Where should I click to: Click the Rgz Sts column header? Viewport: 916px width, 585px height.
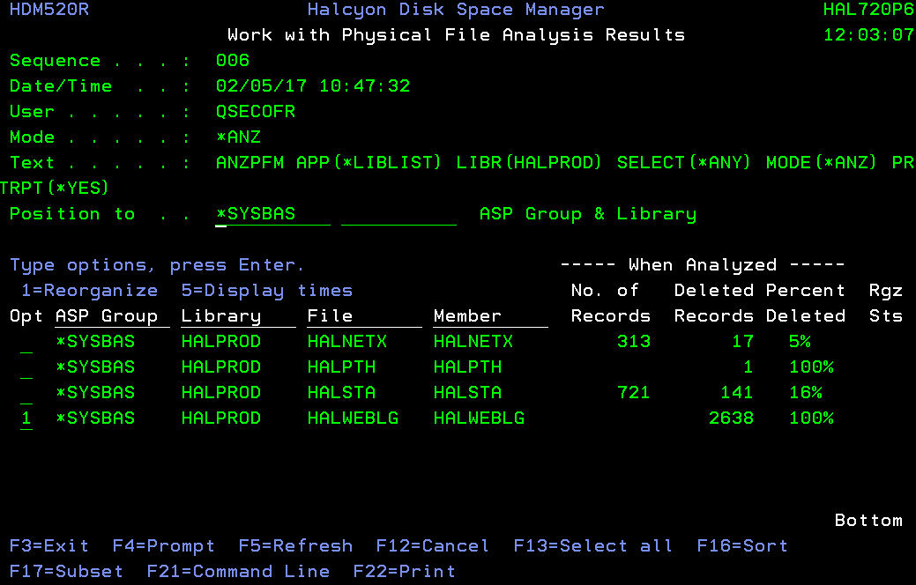click(x=886, y=304)
